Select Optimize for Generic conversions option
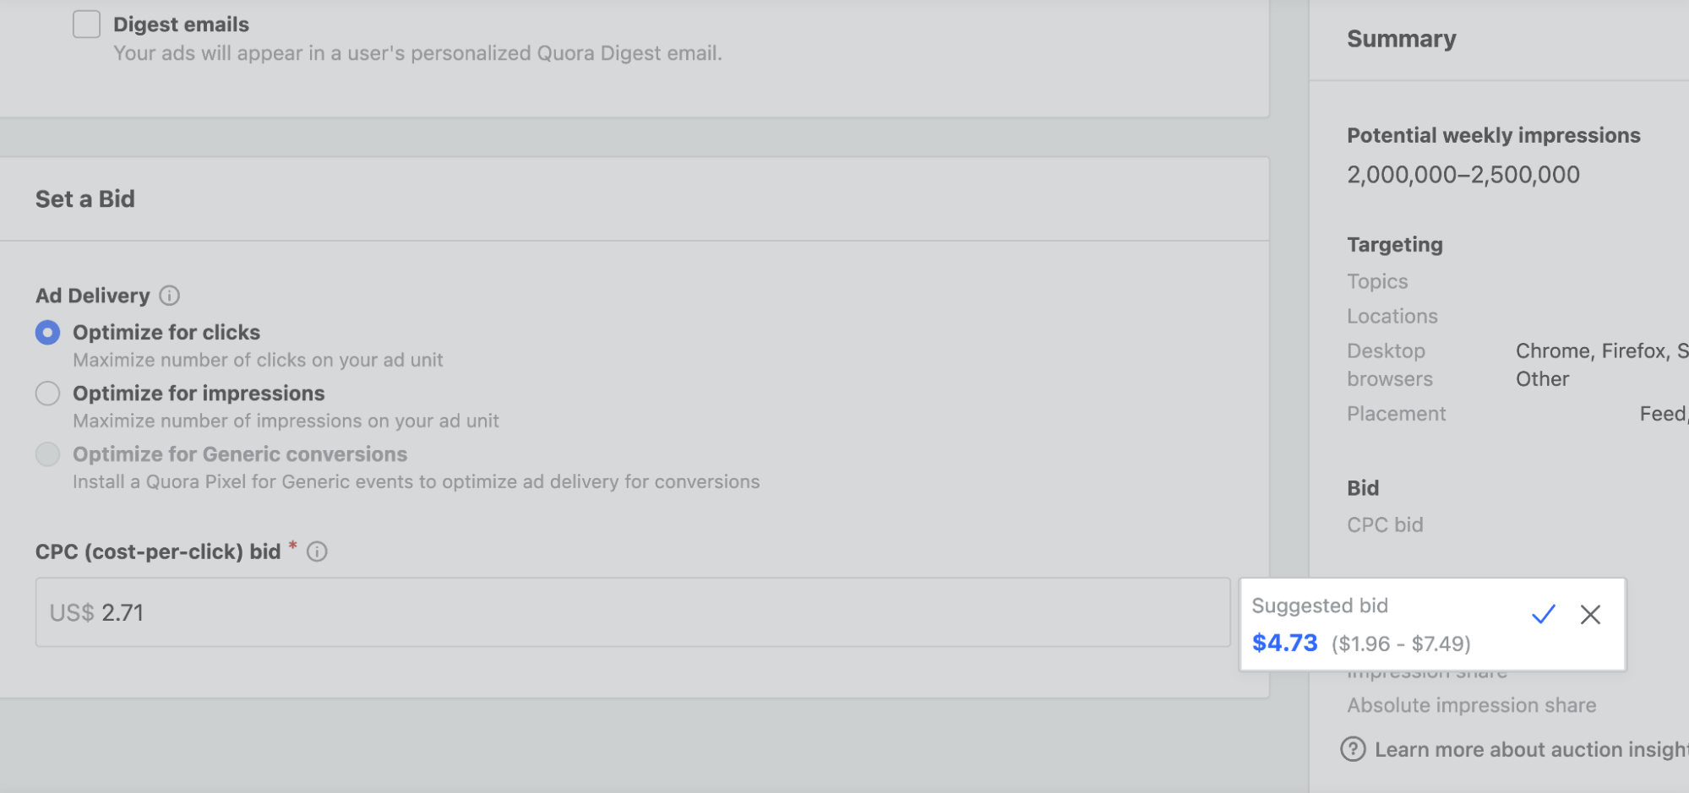1689x793 pixels. pos(48,454)
